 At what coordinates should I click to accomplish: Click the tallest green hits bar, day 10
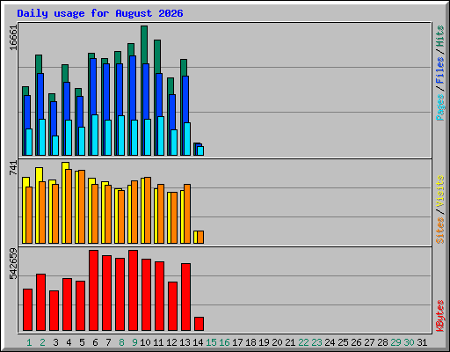pos(144,44)
